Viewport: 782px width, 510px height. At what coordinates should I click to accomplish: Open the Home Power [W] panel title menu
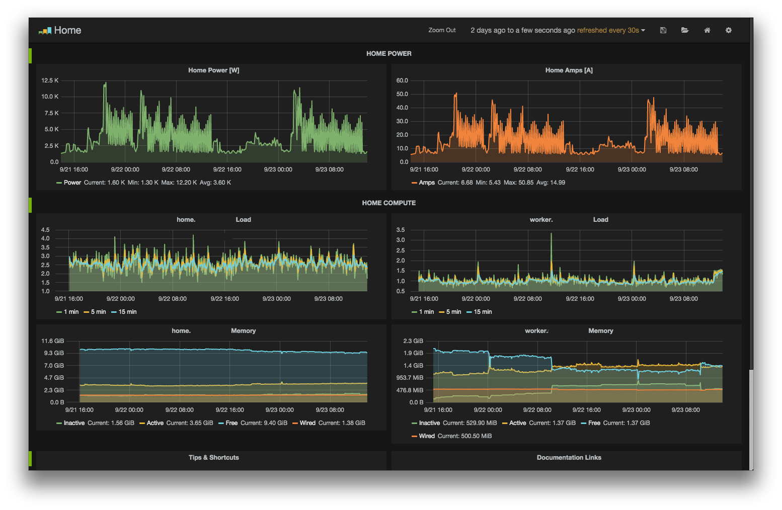pyautogui.click(x=213, y=70)
